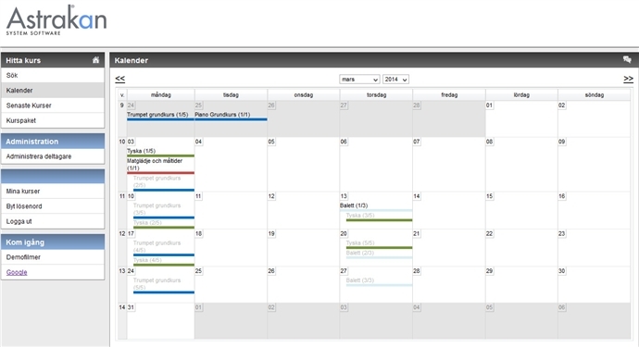Select Sök in the sidebar
639x347 pixels.
53,75
